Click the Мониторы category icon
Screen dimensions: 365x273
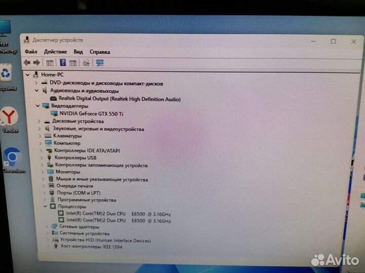click(50, 172)
